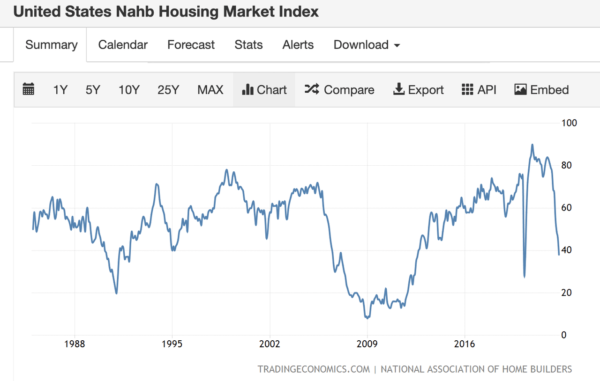Click the United States Nahb Housing Market Index title
600x381 pixels.
[x=166, y=12]
